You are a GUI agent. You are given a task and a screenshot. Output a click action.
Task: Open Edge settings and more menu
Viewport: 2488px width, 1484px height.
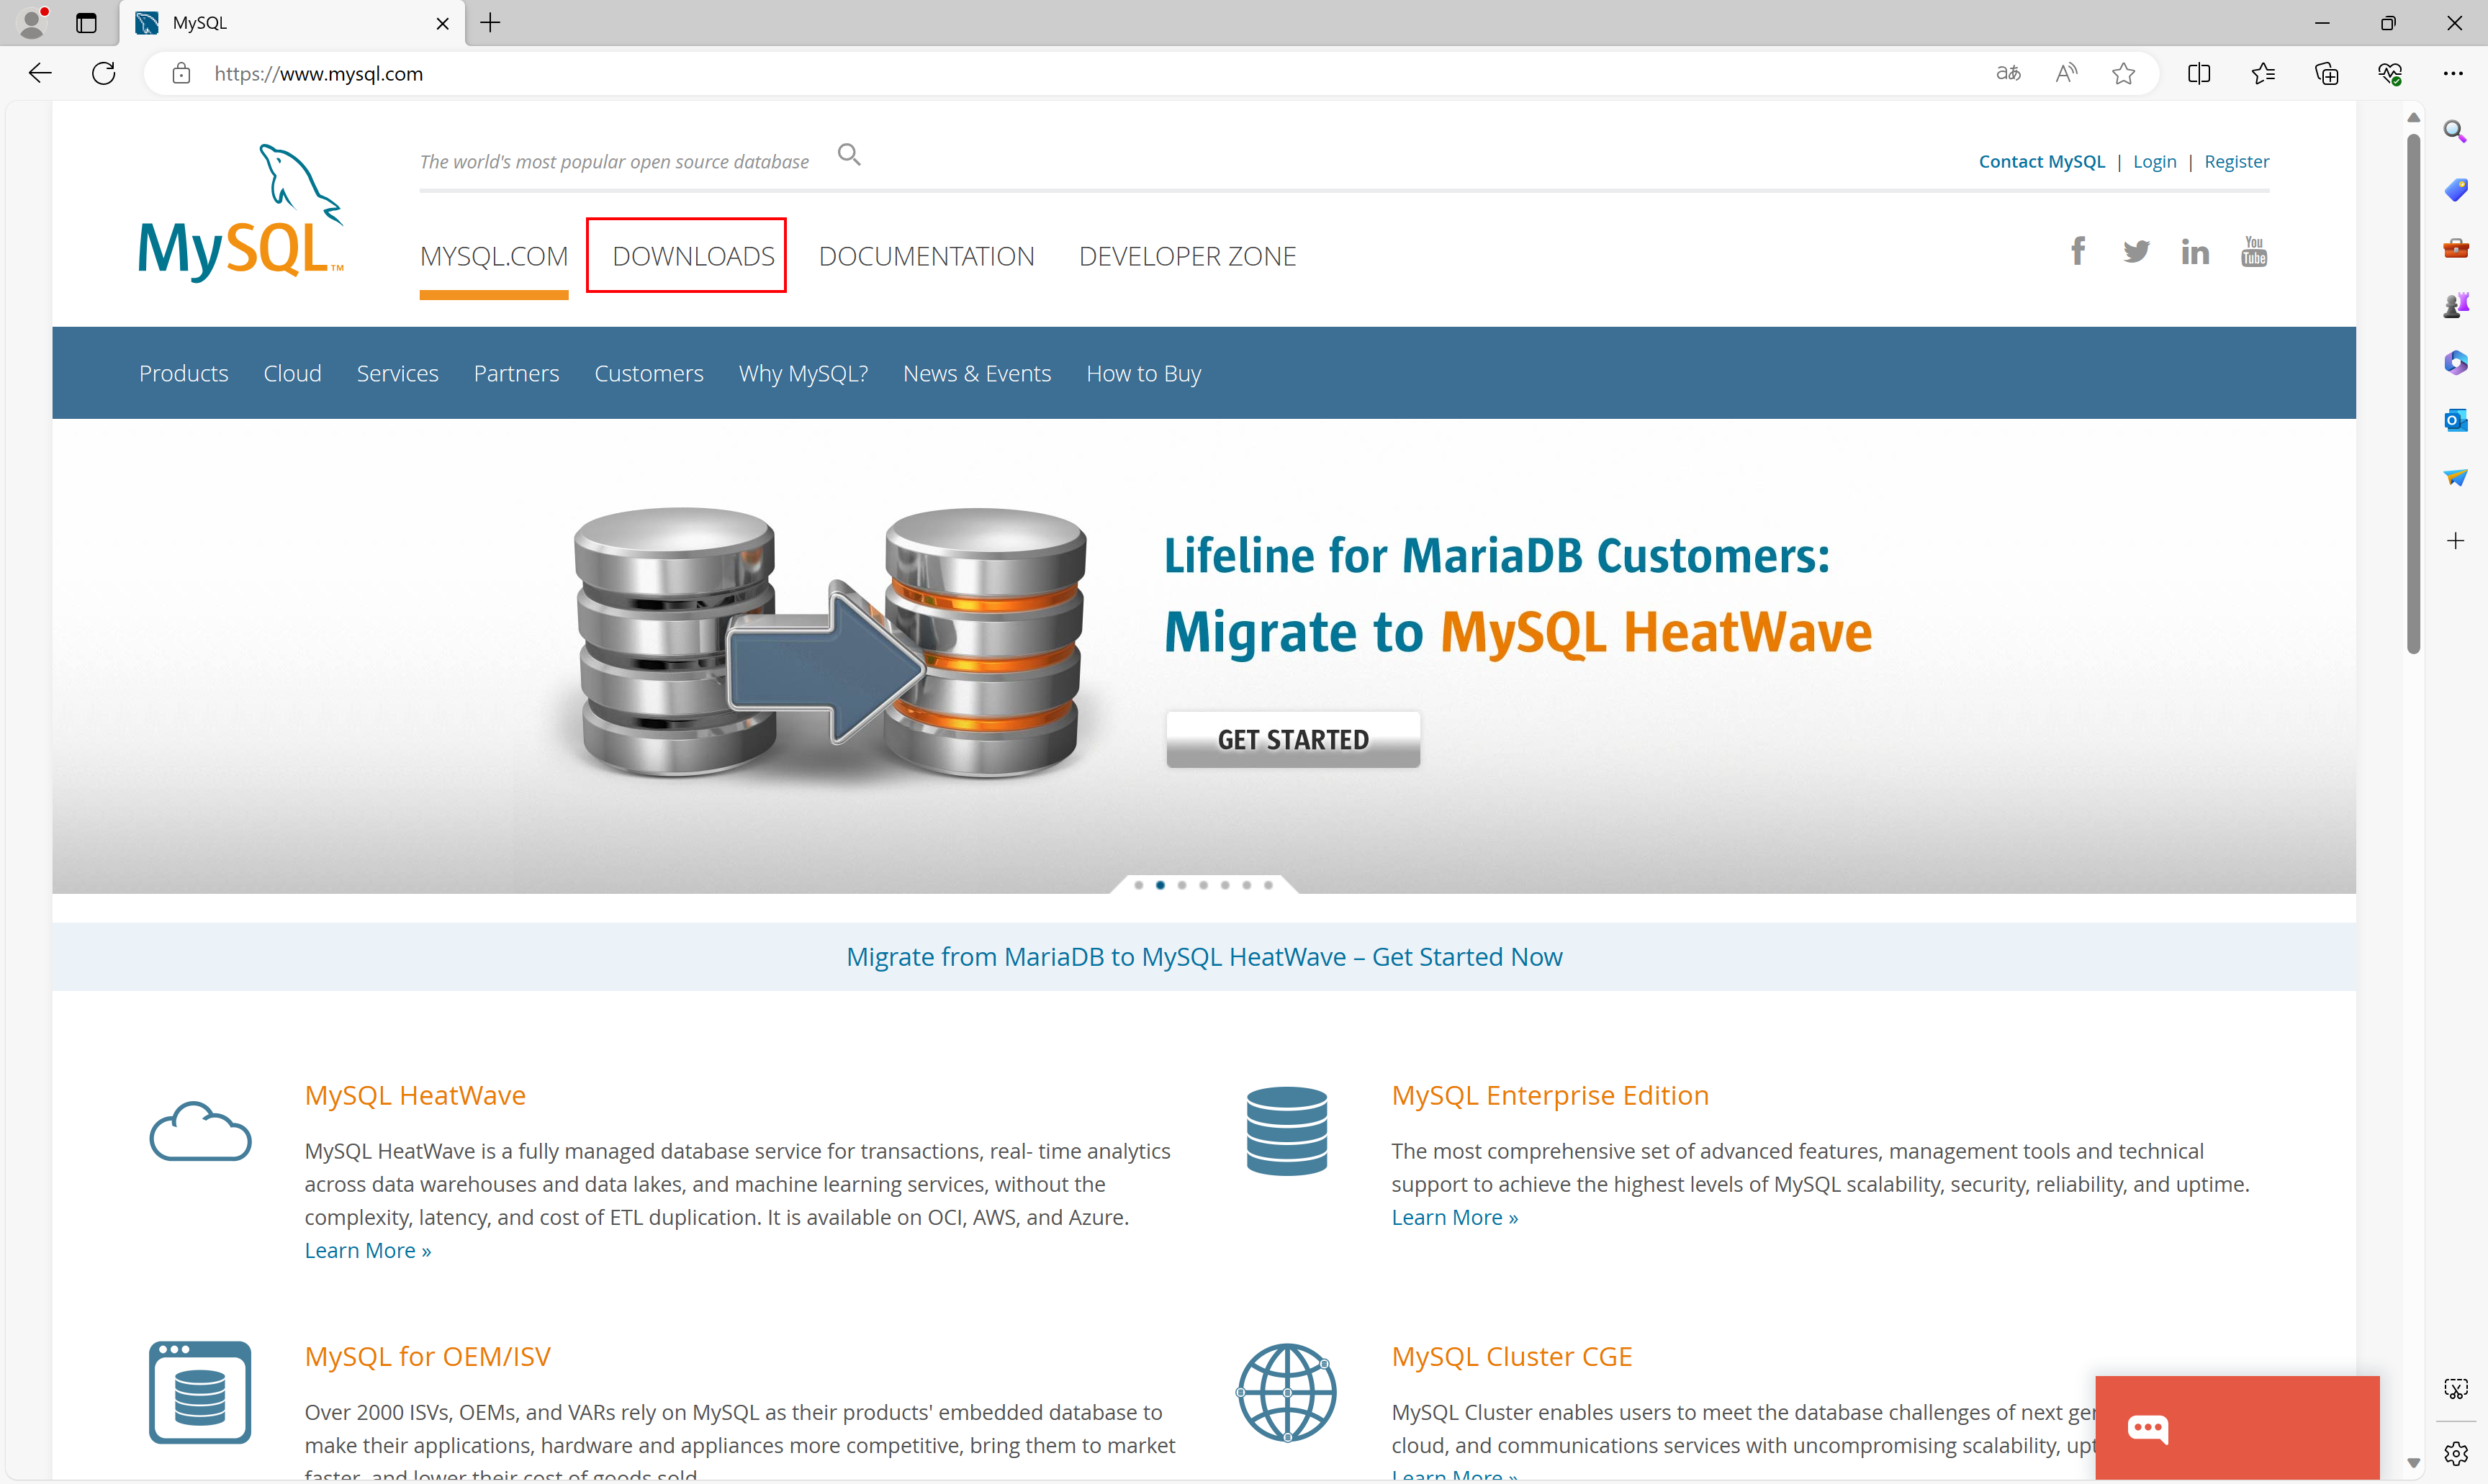pyautogui.click(x=2453, y=73)
